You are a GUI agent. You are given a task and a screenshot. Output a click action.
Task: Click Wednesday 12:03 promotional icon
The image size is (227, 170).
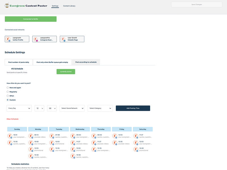73,149
